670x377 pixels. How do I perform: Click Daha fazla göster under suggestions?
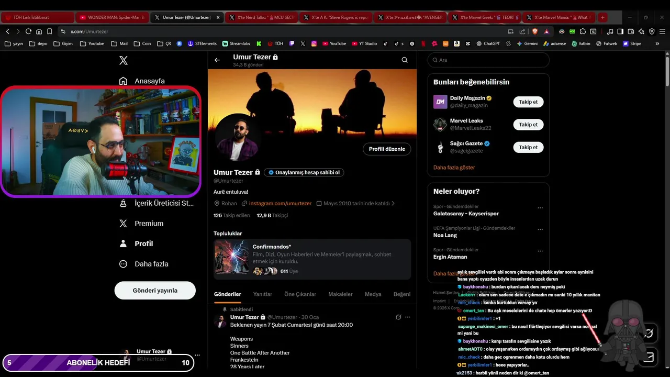tap(454, 168)
